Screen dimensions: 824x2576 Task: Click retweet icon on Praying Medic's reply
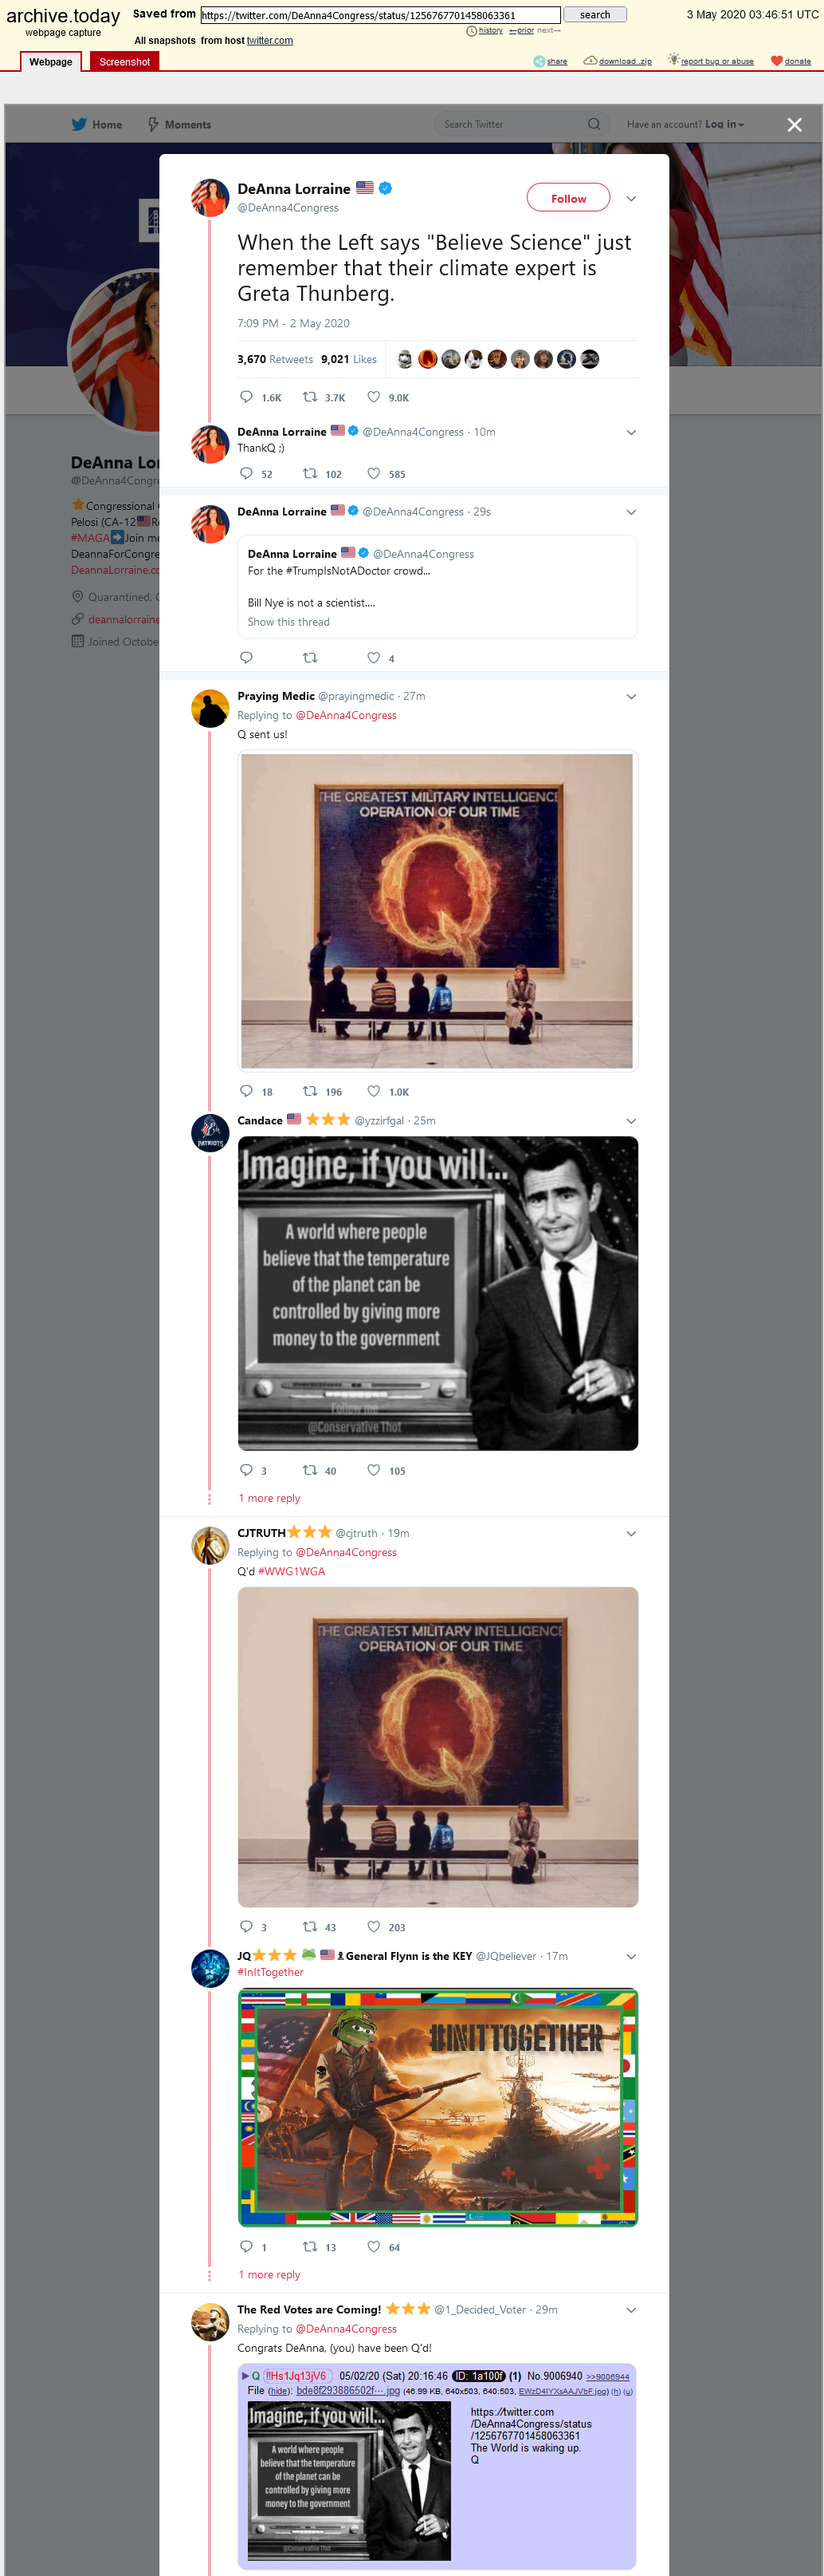[x=310, y=1091]
